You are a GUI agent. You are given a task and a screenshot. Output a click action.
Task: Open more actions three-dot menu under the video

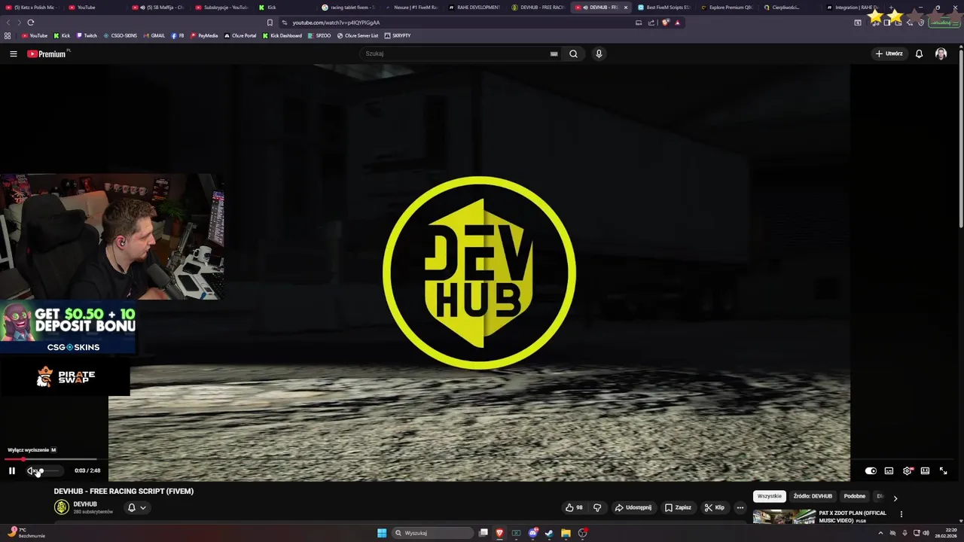[740, 507]
